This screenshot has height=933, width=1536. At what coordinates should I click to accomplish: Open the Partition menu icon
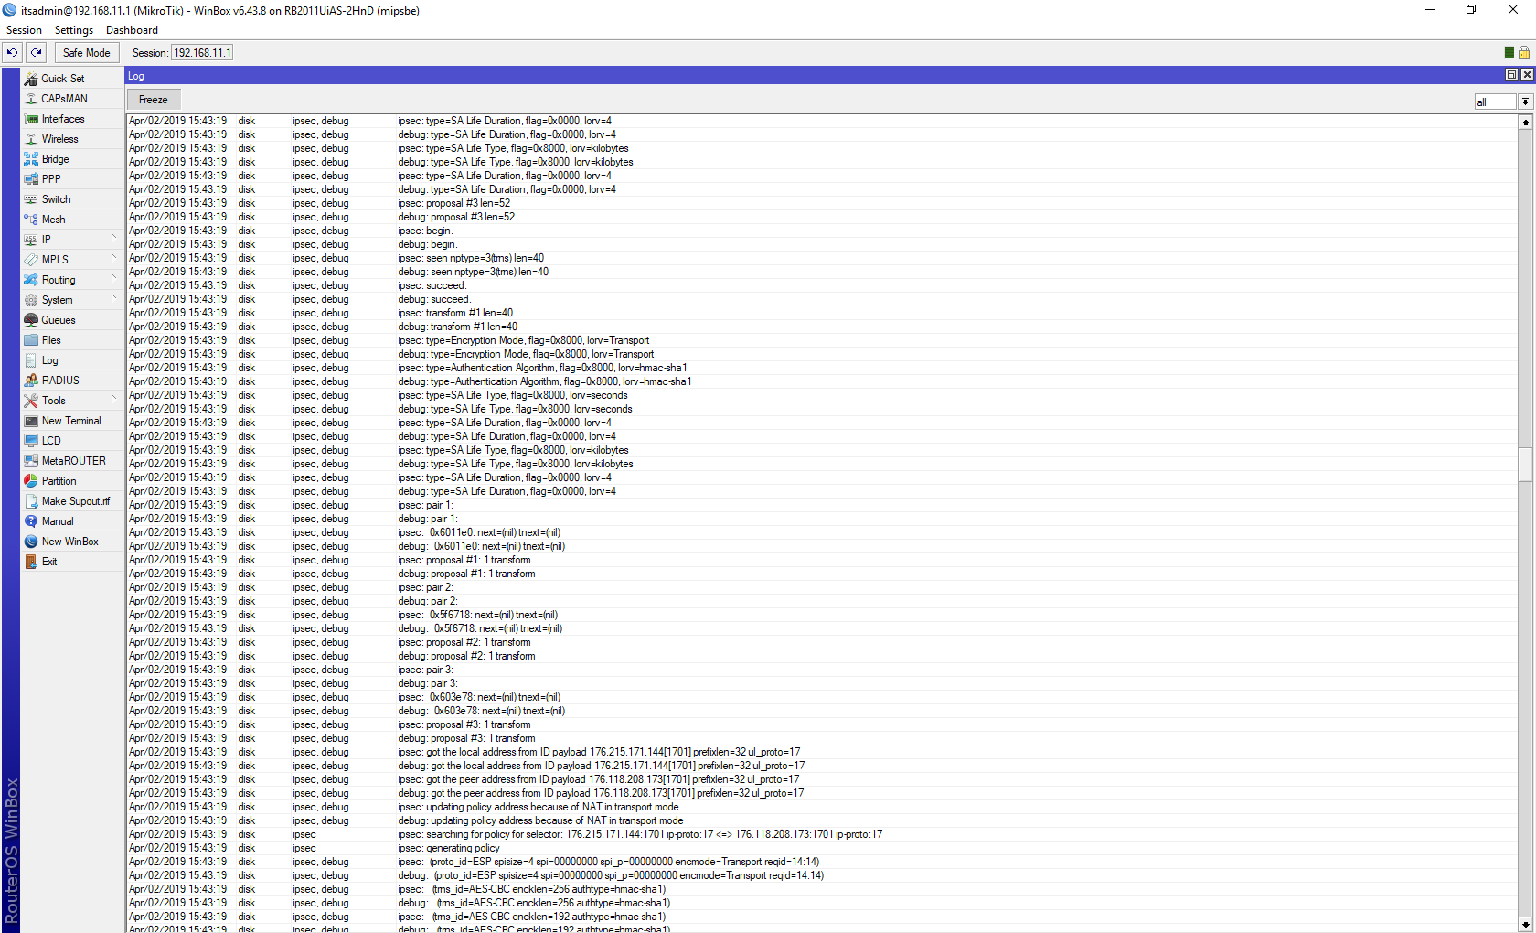tap(31, 481)
